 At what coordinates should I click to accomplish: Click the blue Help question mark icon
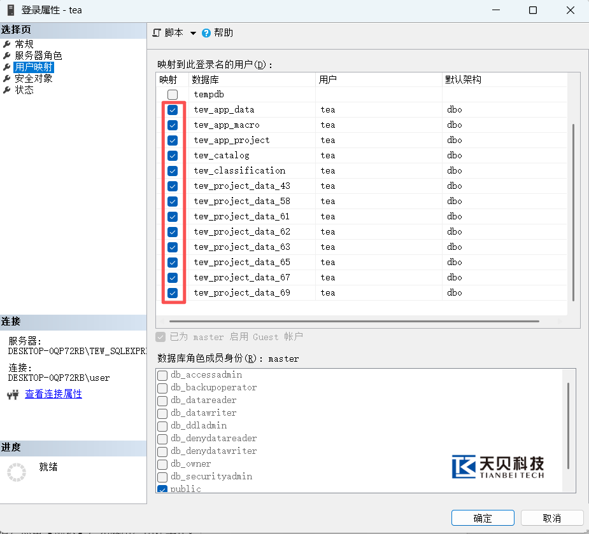pyautogui.click(x=206, y=33)
